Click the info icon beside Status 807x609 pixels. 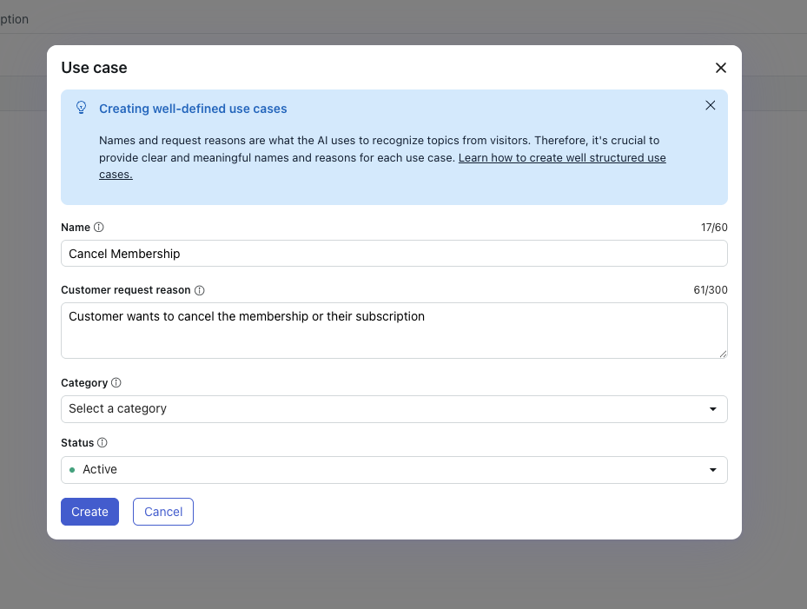tap(103, 443)
